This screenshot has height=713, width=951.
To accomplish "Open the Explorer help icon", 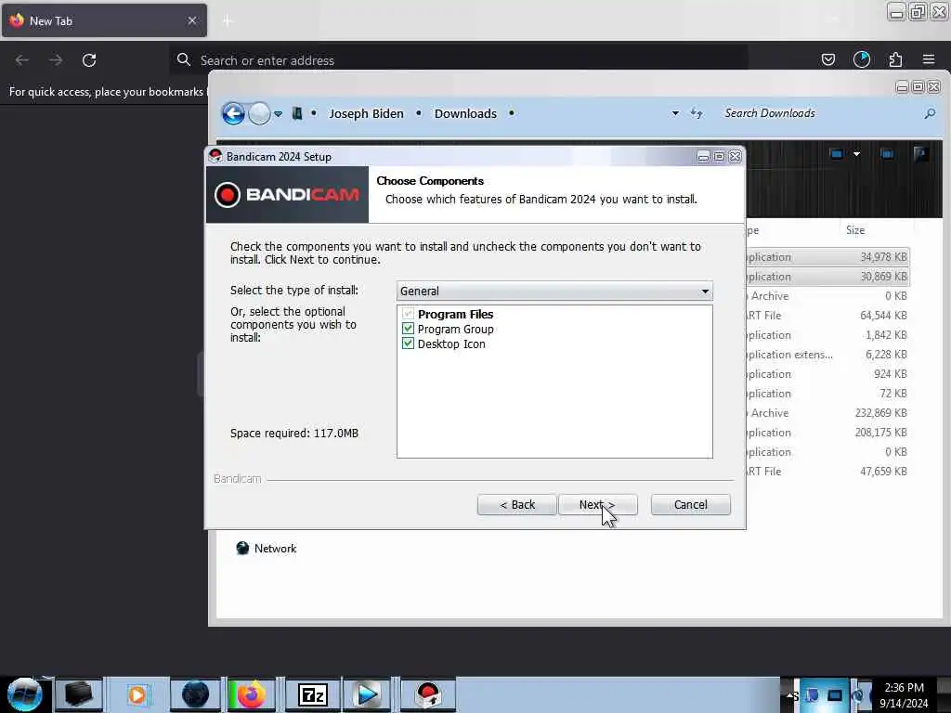I will [920, 154].
